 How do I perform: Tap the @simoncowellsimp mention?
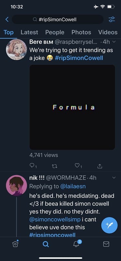coord(55,220)
